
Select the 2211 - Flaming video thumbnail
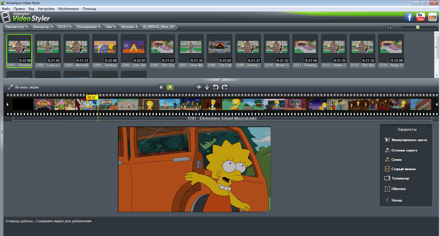tap(305, 51)
